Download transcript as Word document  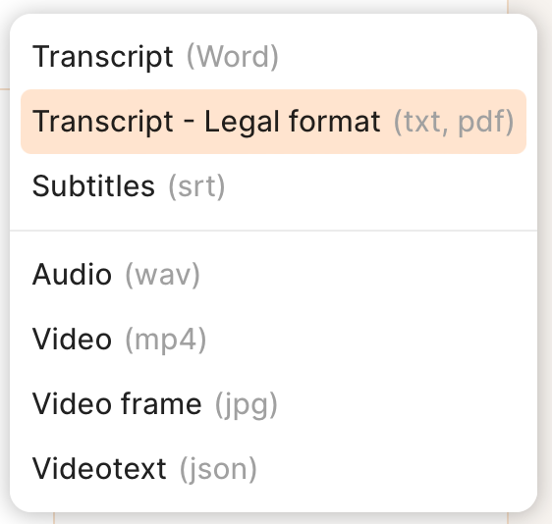click(x=273, y=57)
